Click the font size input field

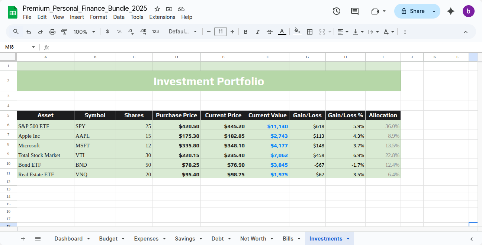[221, 32]
